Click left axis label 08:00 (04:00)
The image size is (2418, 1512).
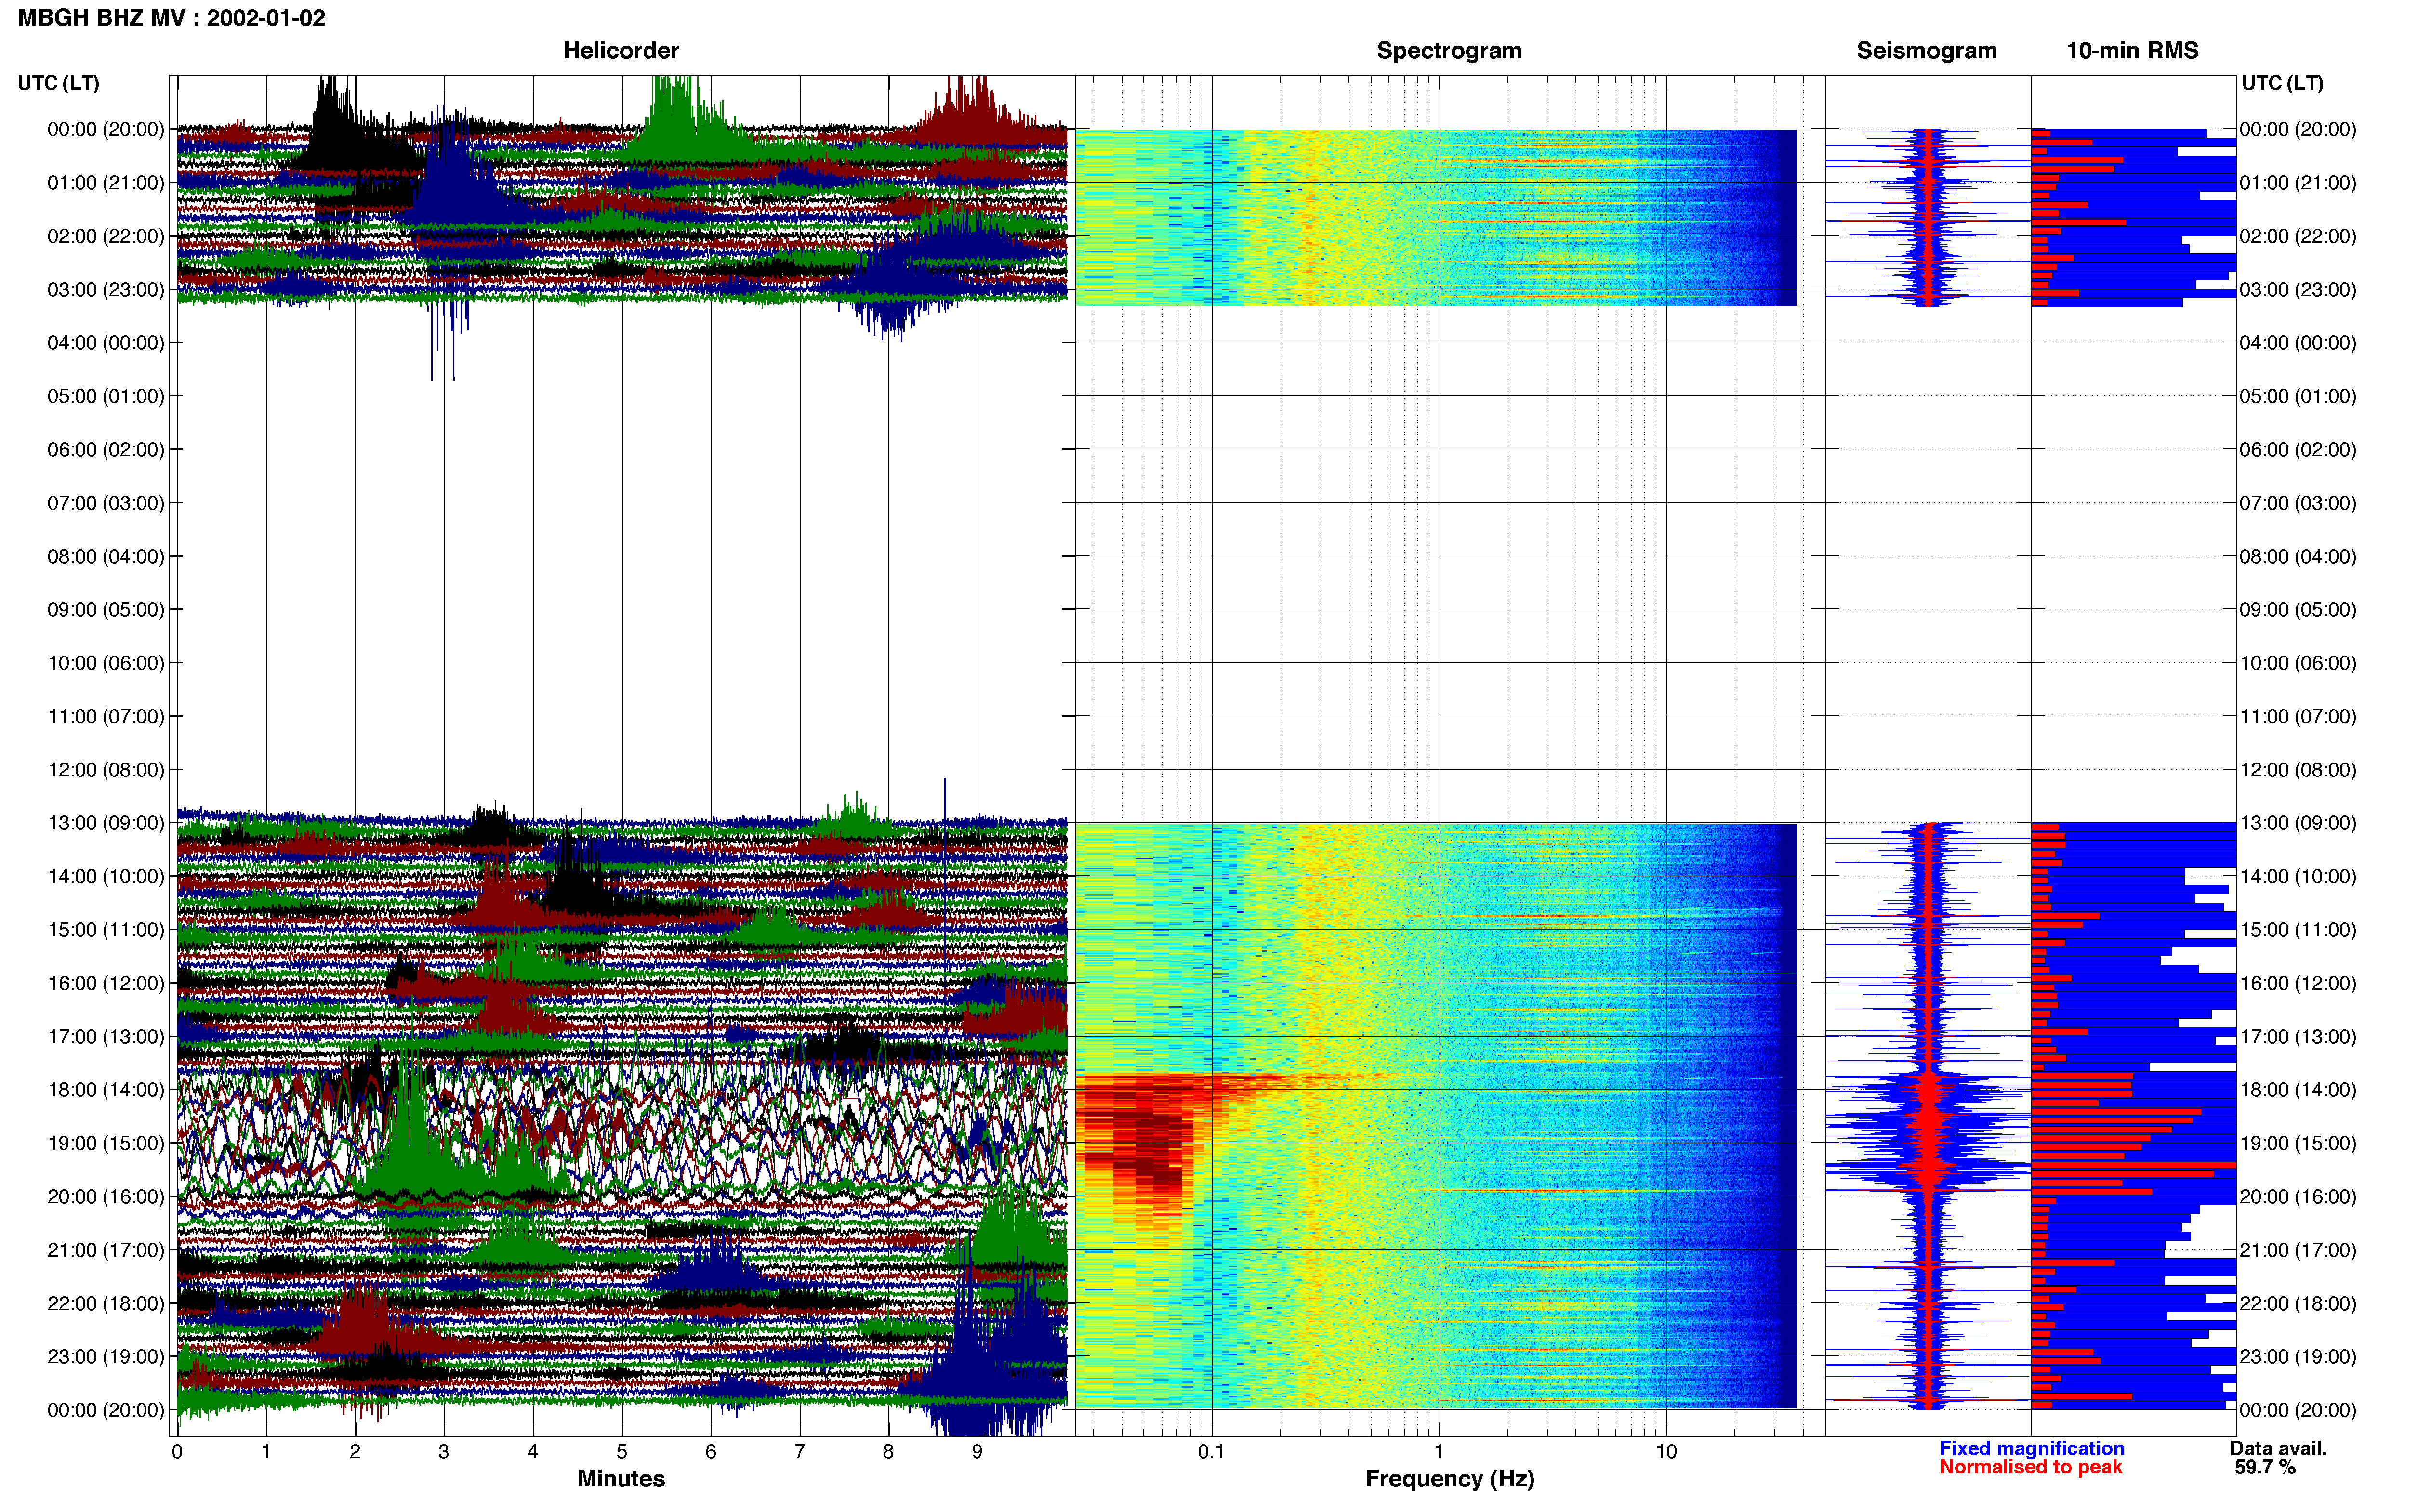coord(106,556)
